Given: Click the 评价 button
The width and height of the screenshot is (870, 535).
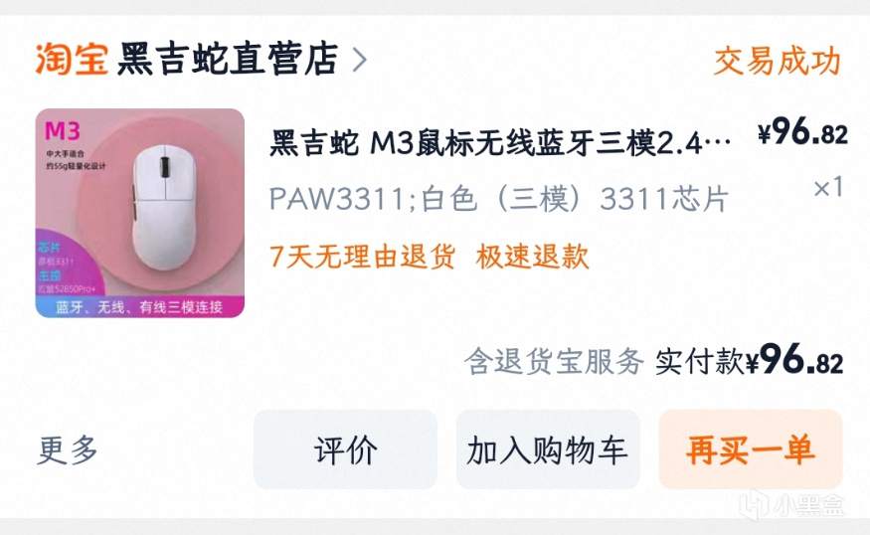Looking at the screenshot, I should (345, 449).
